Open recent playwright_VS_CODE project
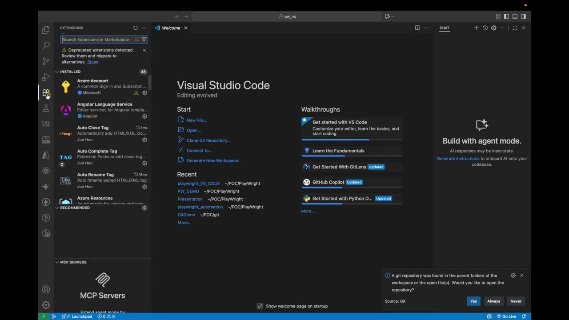Image resolution: width=569 pixels, height=320 pixels. click(199, 184)
